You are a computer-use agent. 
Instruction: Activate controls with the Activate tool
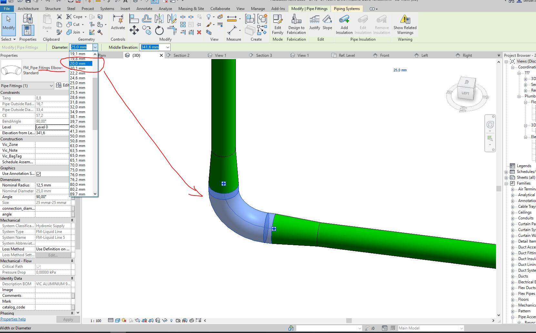pos(118,23)
